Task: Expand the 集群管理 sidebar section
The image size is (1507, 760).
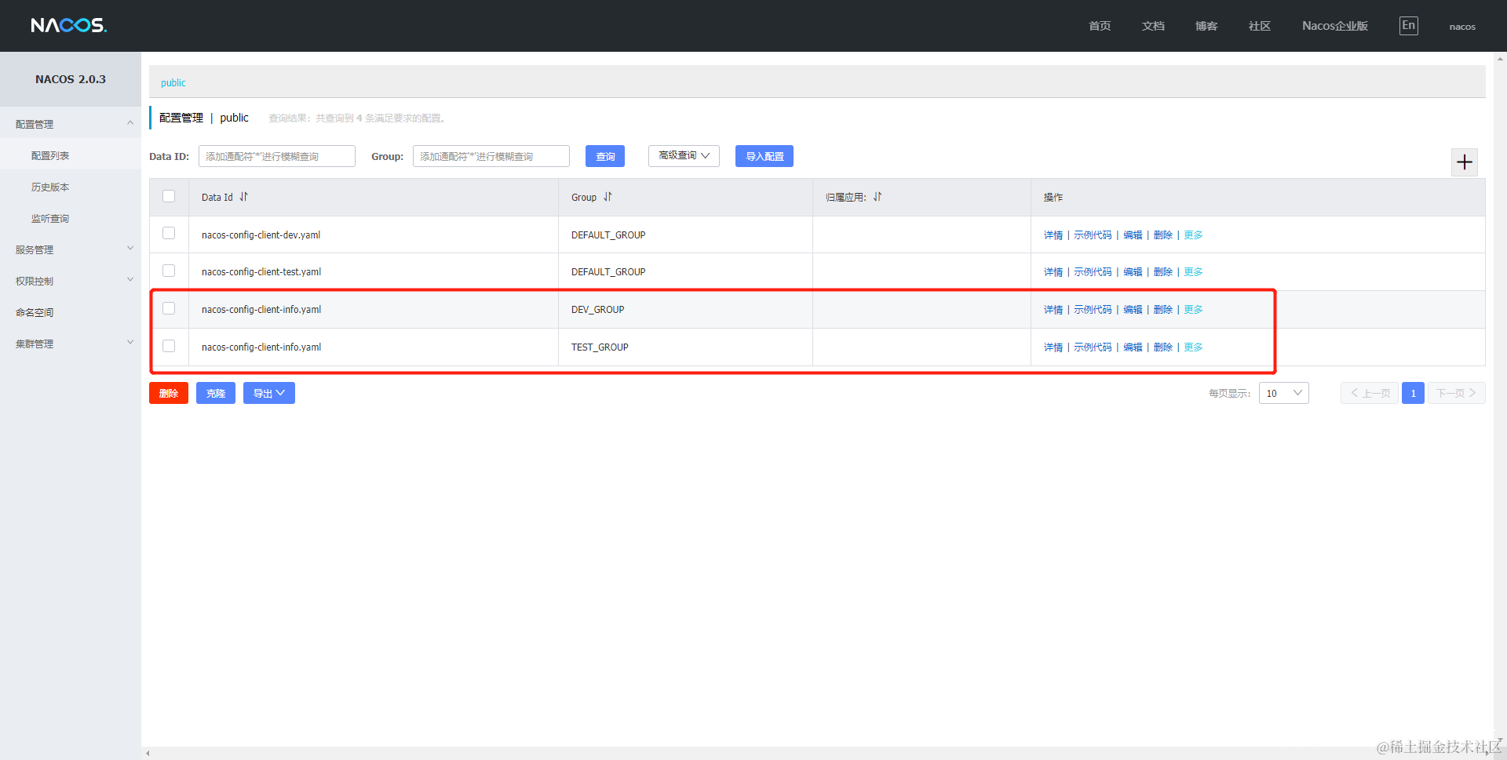Action: tap(71, 344)
